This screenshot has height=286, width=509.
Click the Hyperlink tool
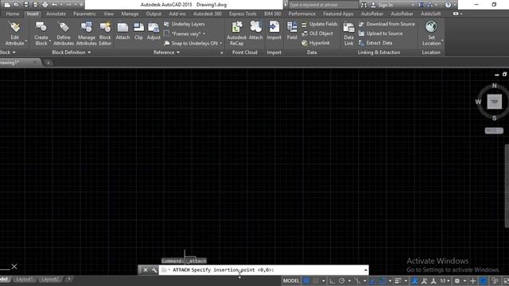point(316,43)
